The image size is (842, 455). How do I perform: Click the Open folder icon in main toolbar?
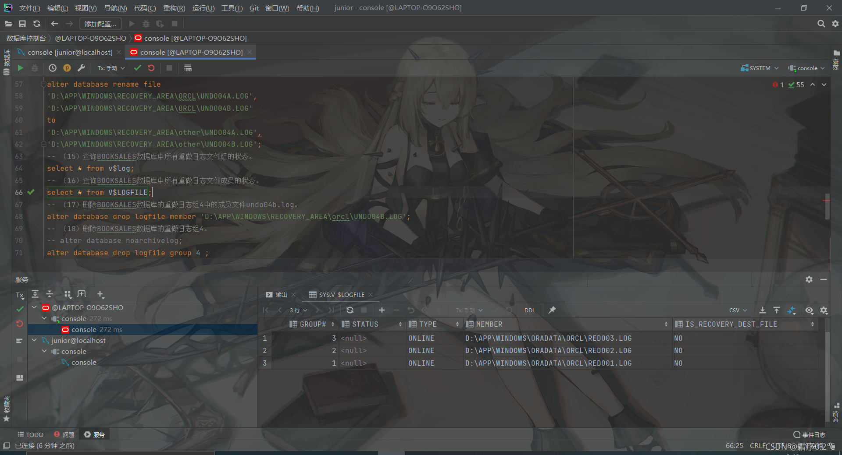click(x=8, y=24)
